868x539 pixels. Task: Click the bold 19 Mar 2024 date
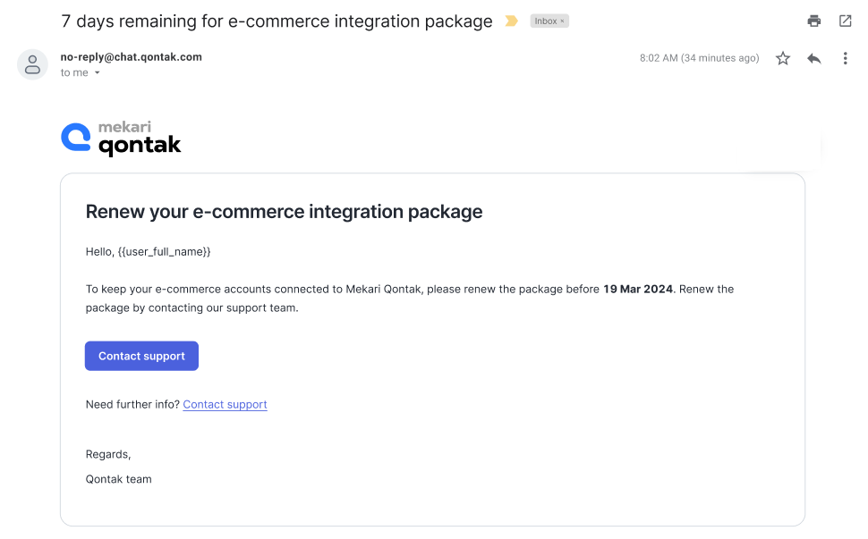pyautogui.click(x=638, y=290)
